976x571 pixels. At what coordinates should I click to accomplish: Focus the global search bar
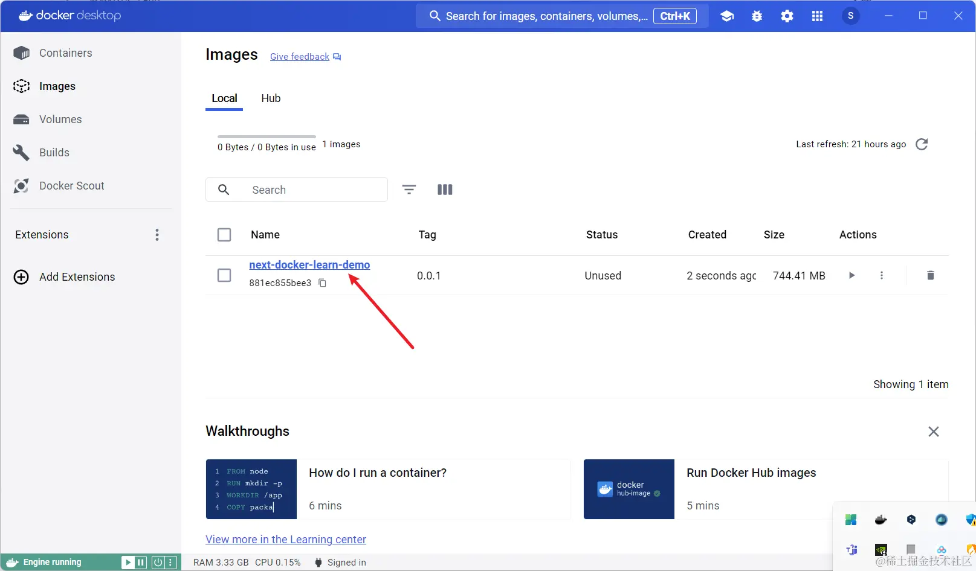[x=561, y=16]
